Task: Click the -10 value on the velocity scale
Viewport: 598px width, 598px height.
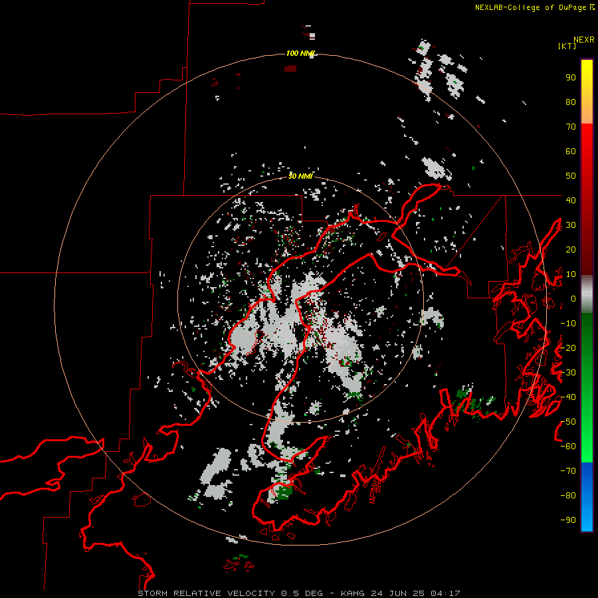Action: tap(568, 324)
